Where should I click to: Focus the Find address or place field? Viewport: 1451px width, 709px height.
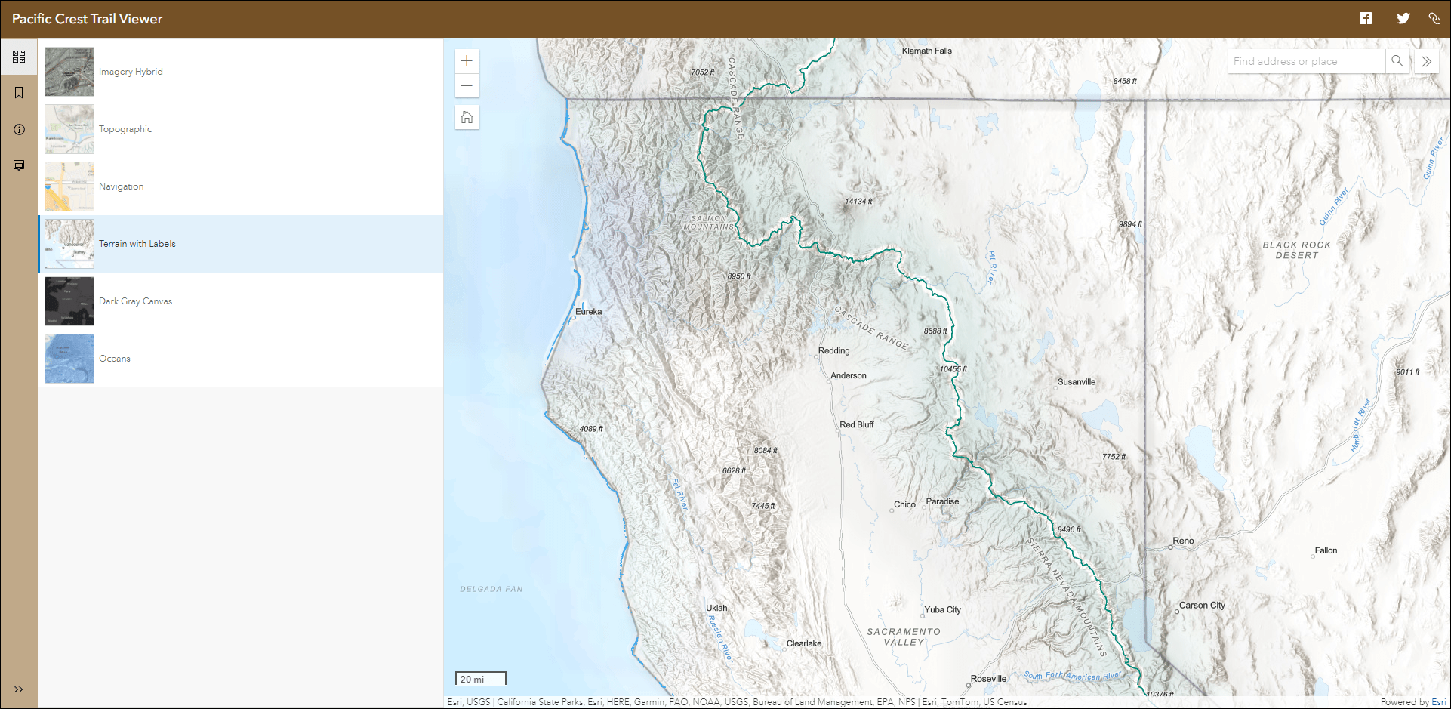coord(1307,61)
